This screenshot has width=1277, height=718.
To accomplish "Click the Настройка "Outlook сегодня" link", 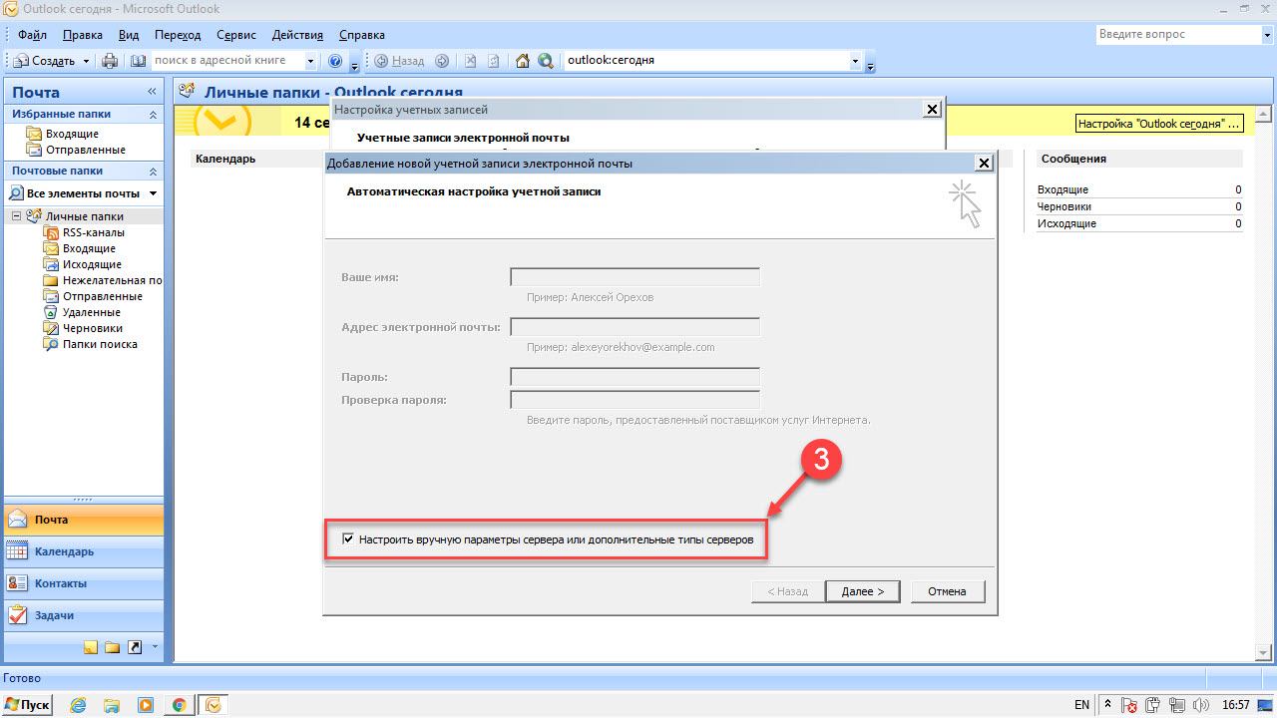I will 1161,124.
